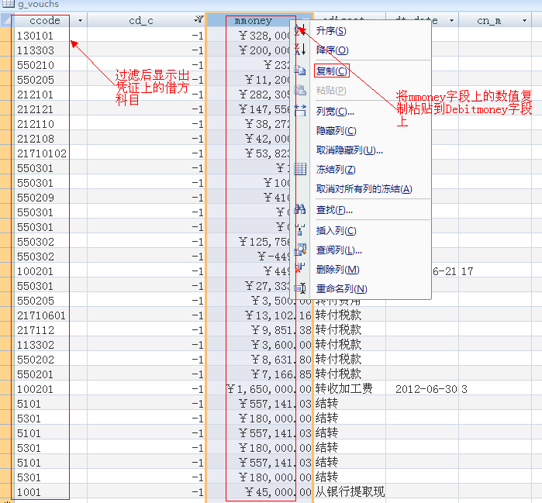Select the row selector for ccode 130101

[x=6, y=35]
